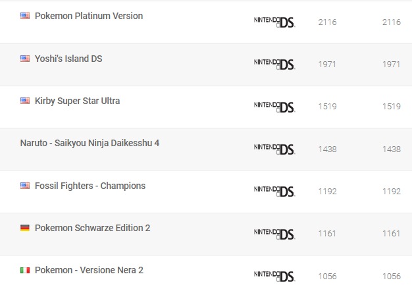
Task: Click Nintendo DS logo in Kirby row
Action: click(x=274, y=107)
